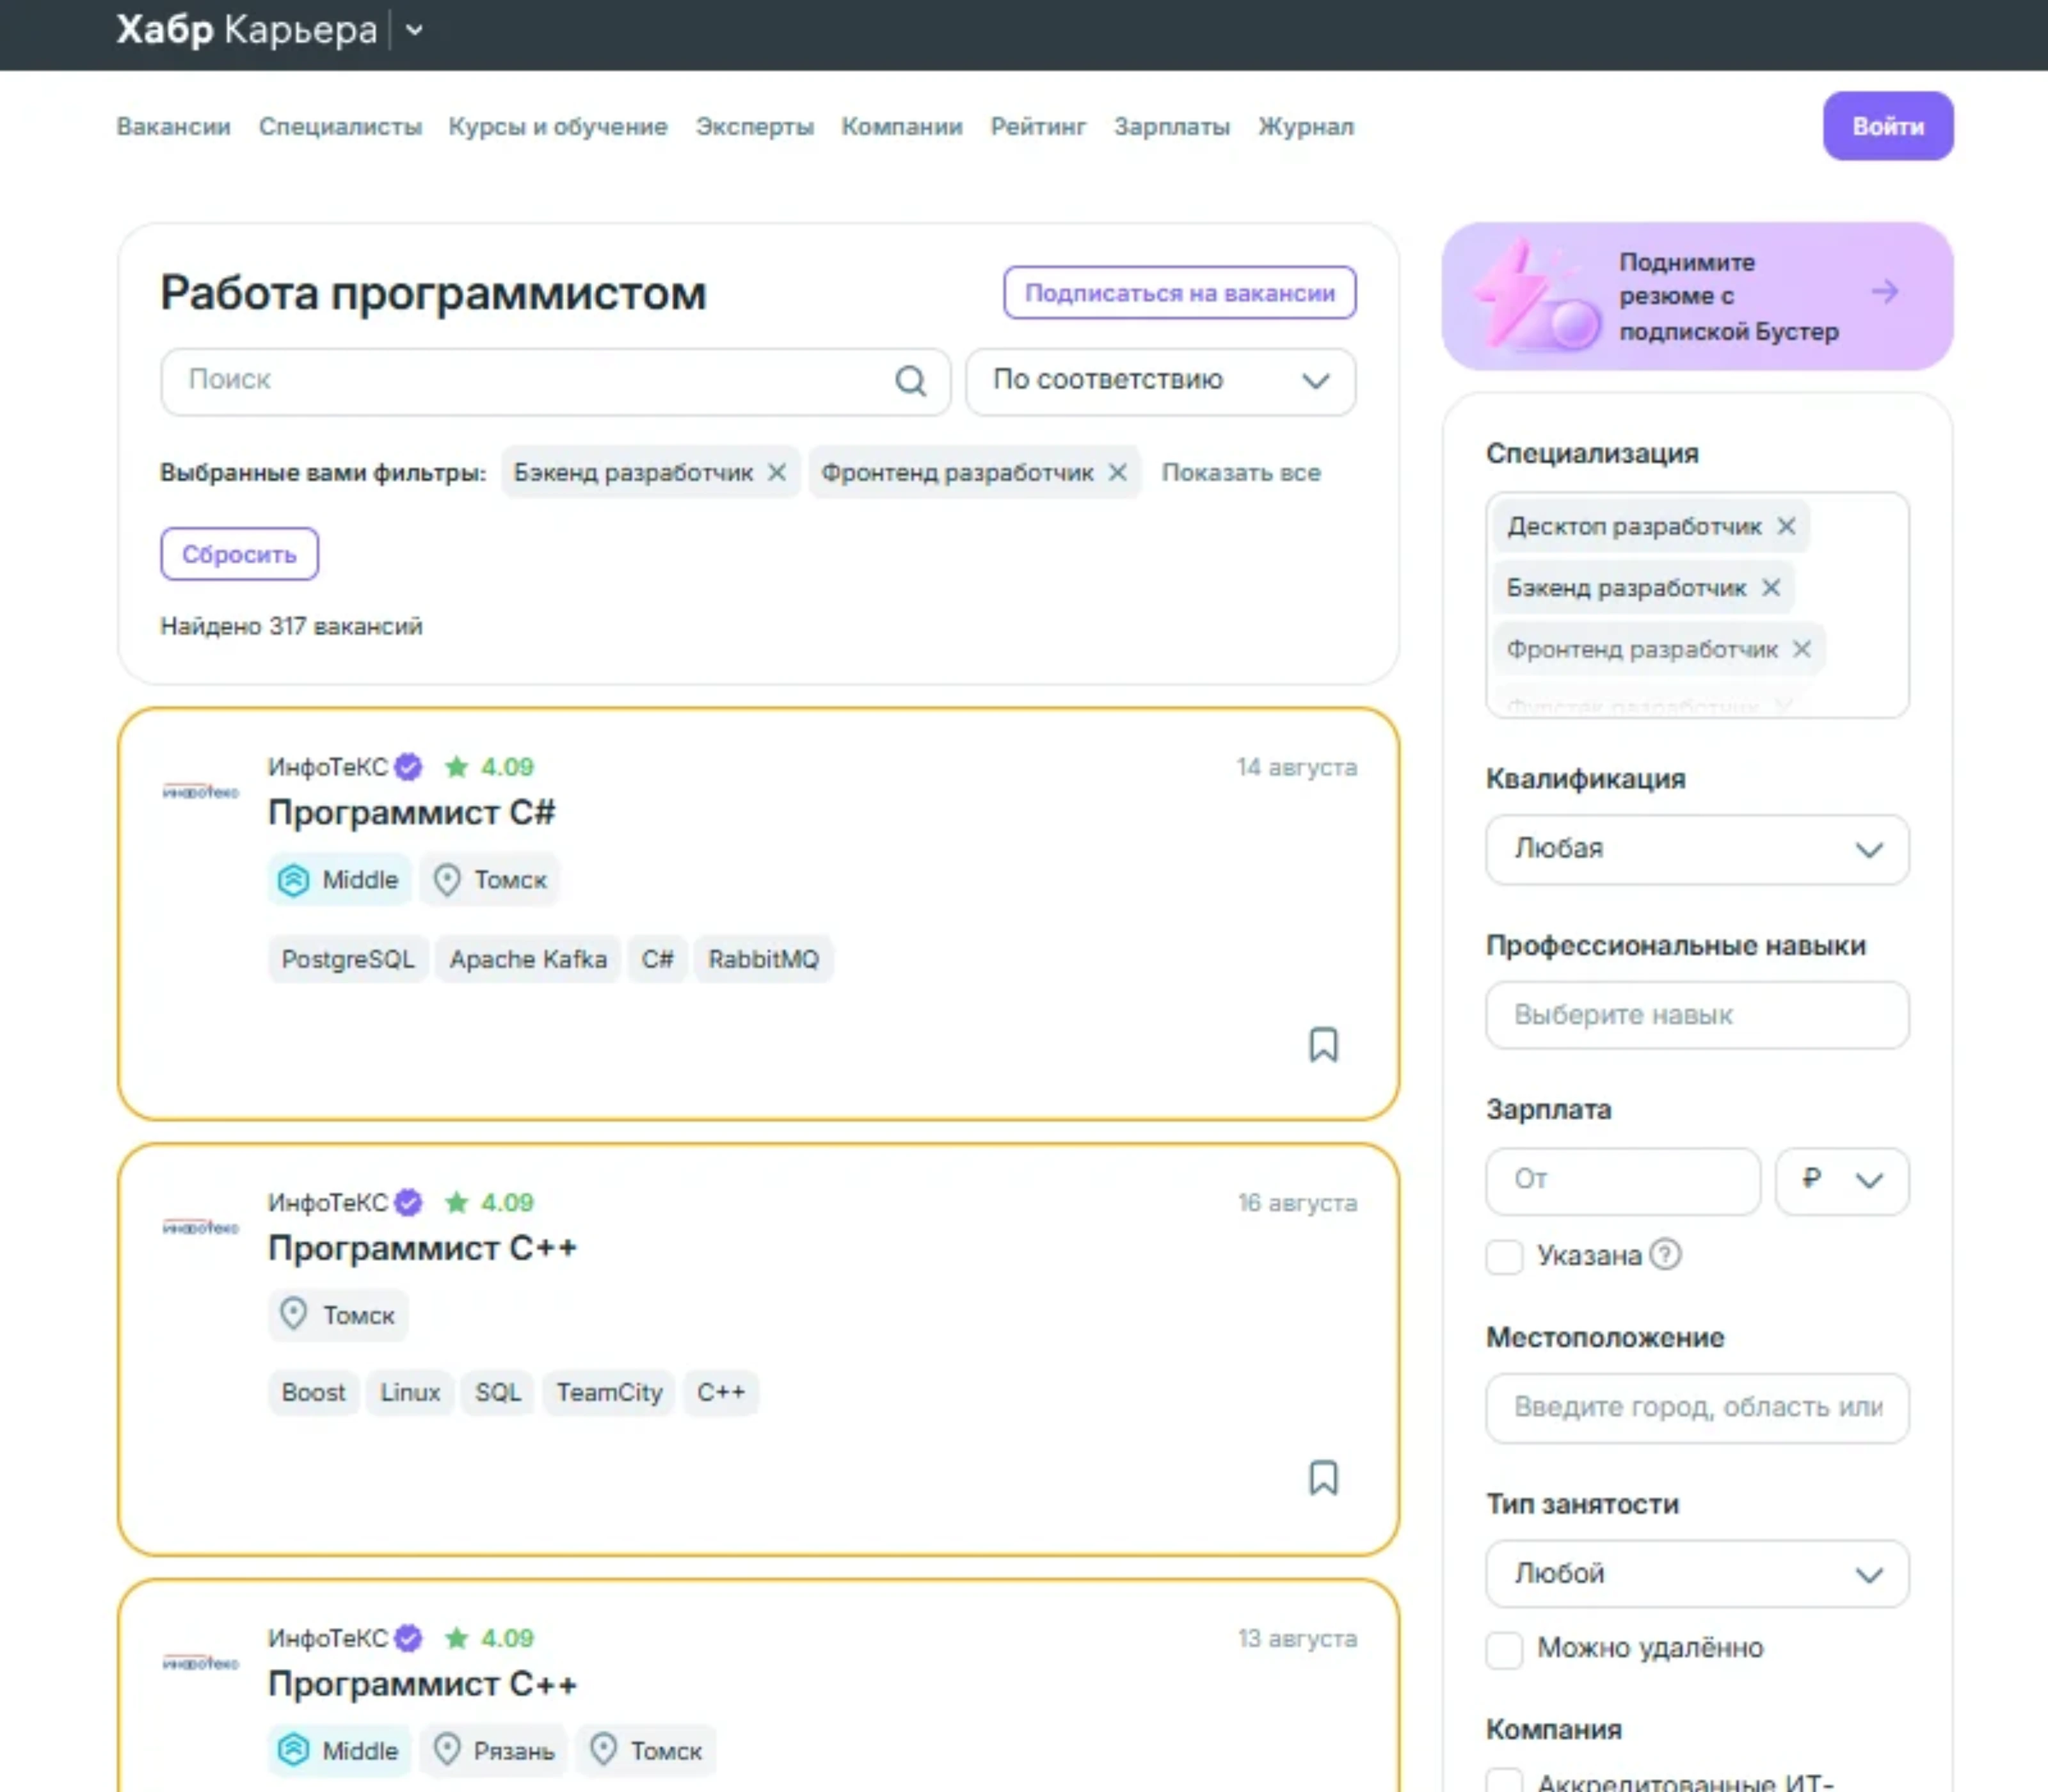
Task: Open the По соответствию sort dropdown
Action: coord(1160,381)
